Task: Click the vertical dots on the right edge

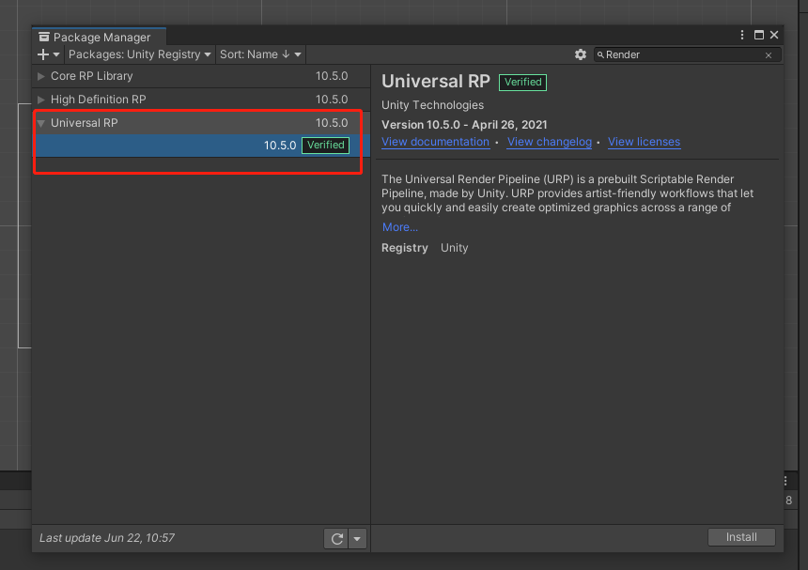Action: [x=785, y=480]
